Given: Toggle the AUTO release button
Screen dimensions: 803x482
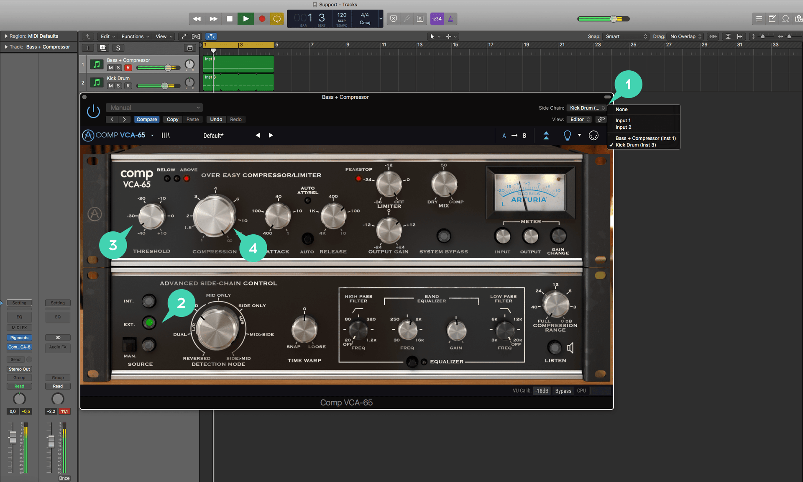Looking at the screenshot, I should [307, 239].
